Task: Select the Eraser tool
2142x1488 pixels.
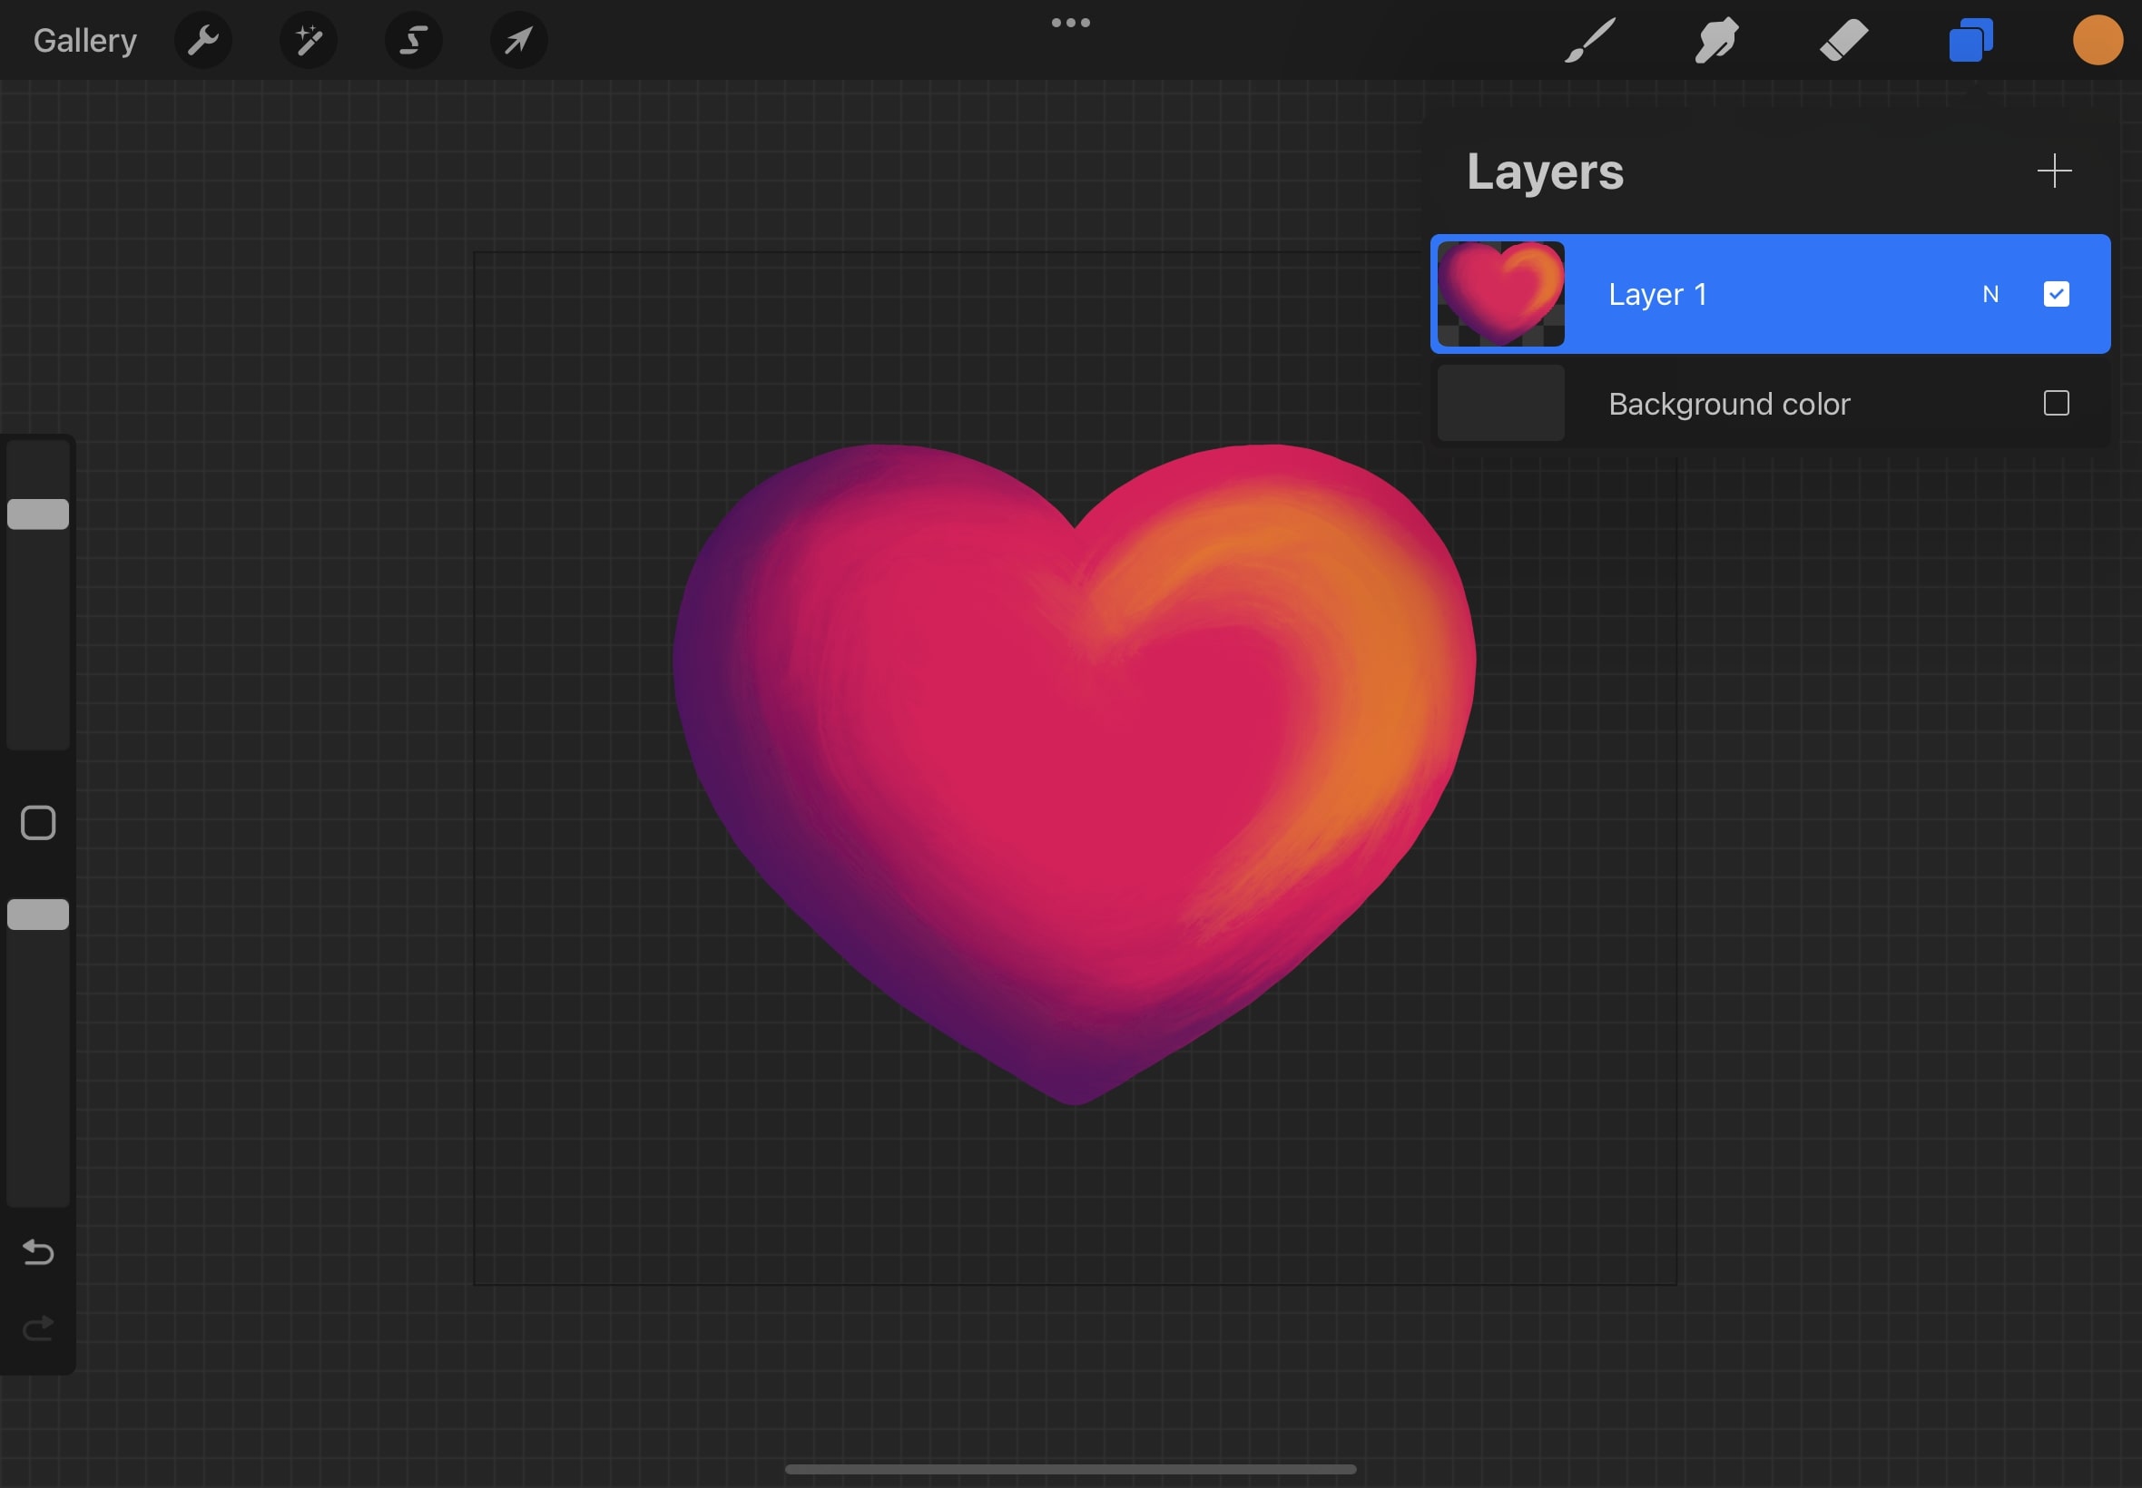Action: 1843,40
